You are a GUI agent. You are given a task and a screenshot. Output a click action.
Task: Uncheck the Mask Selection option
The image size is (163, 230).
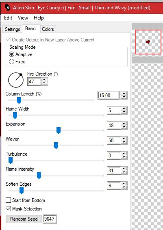[x=8, y=209]
